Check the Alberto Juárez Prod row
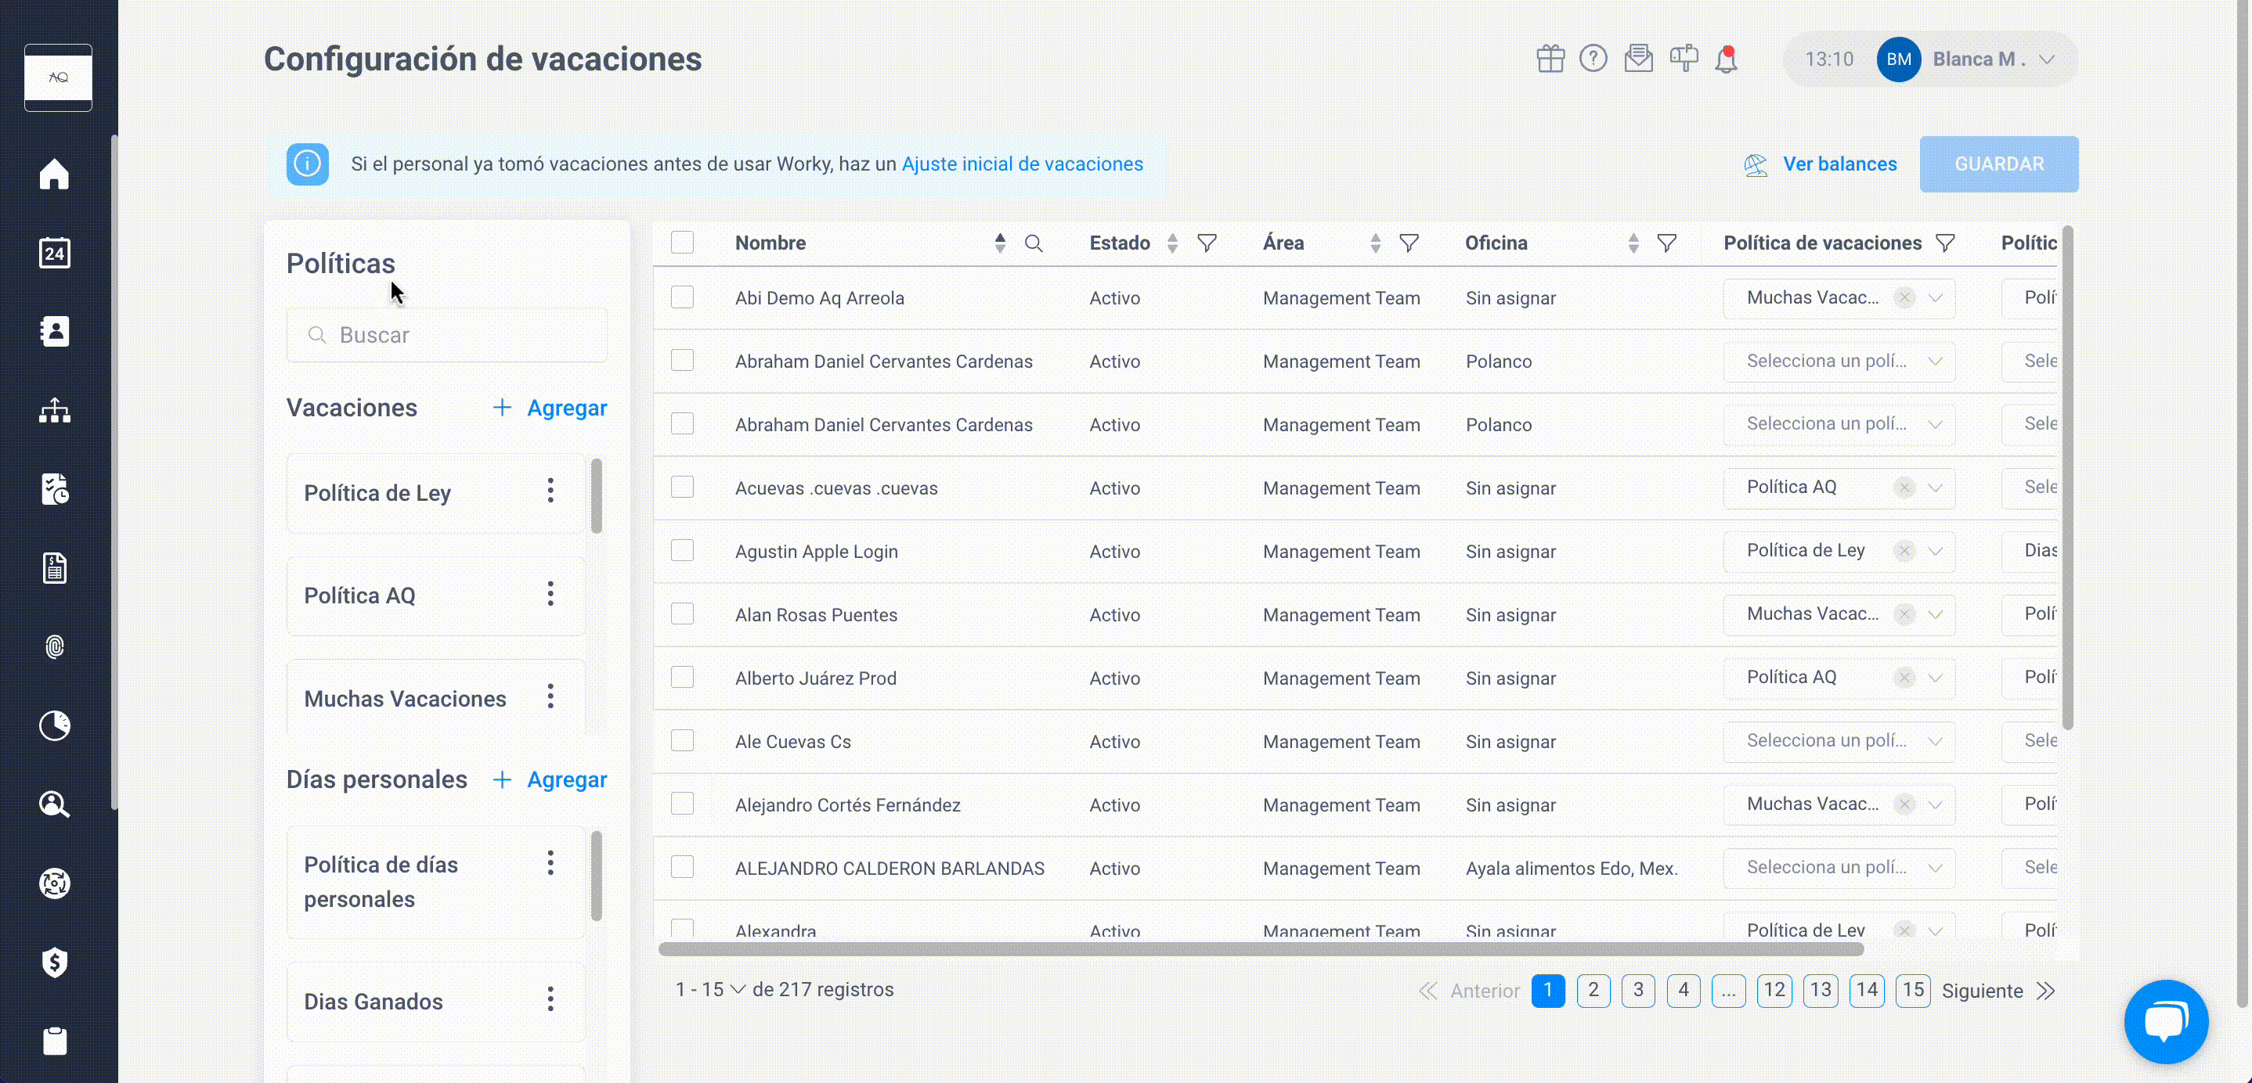Screen dimensions: 2252x1083 [682, 677]
